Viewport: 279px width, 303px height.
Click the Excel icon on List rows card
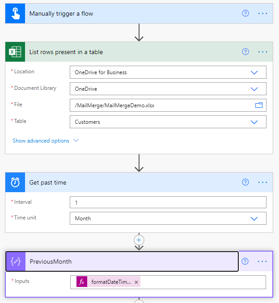[x=15, y=52]
